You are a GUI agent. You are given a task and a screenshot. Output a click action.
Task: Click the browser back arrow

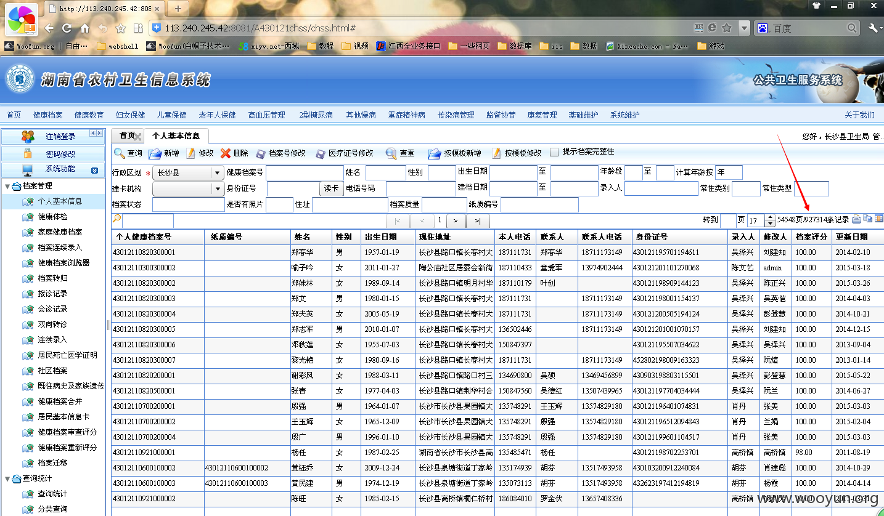49,28
